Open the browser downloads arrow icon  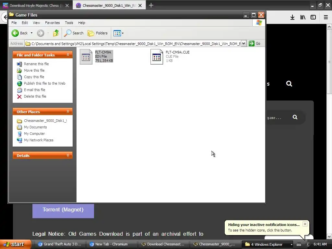292,18
